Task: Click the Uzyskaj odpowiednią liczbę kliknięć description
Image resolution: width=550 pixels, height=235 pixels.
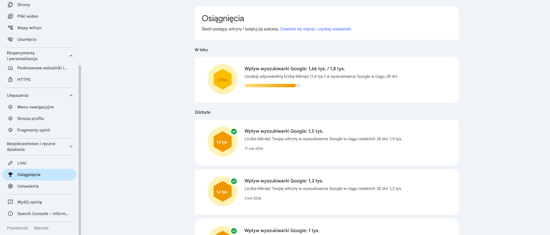Action: point(321,76)
